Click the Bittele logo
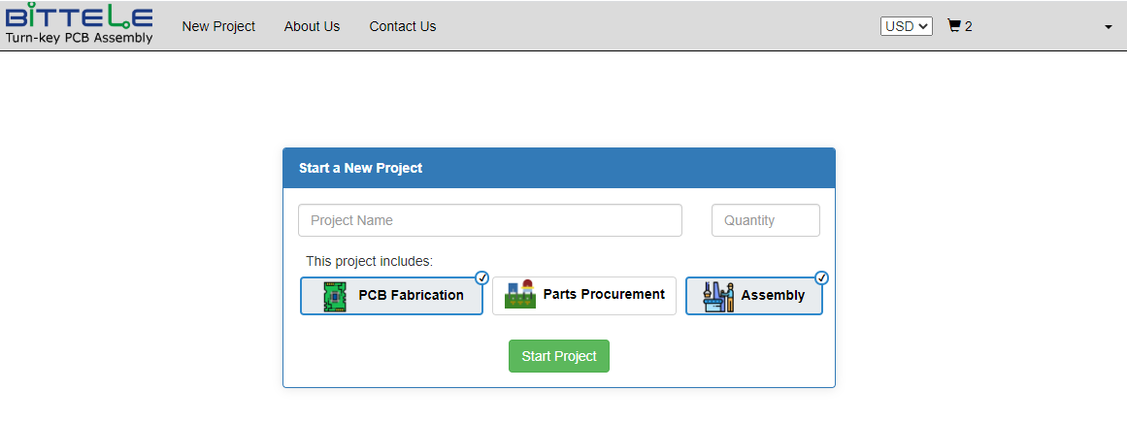1127x423 pixels. (x=79, y=24)
